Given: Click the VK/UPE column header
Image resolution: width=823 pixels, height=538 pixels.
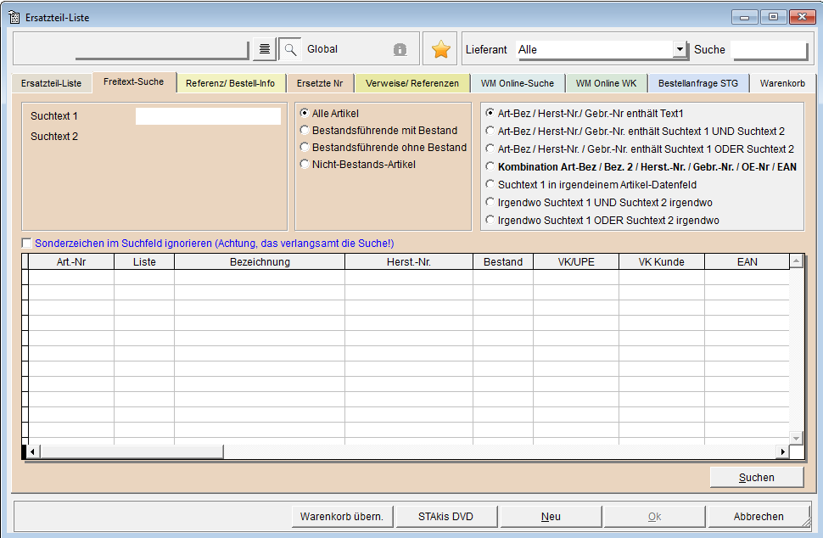Looking at the screenshot, I should pos(576,262).
